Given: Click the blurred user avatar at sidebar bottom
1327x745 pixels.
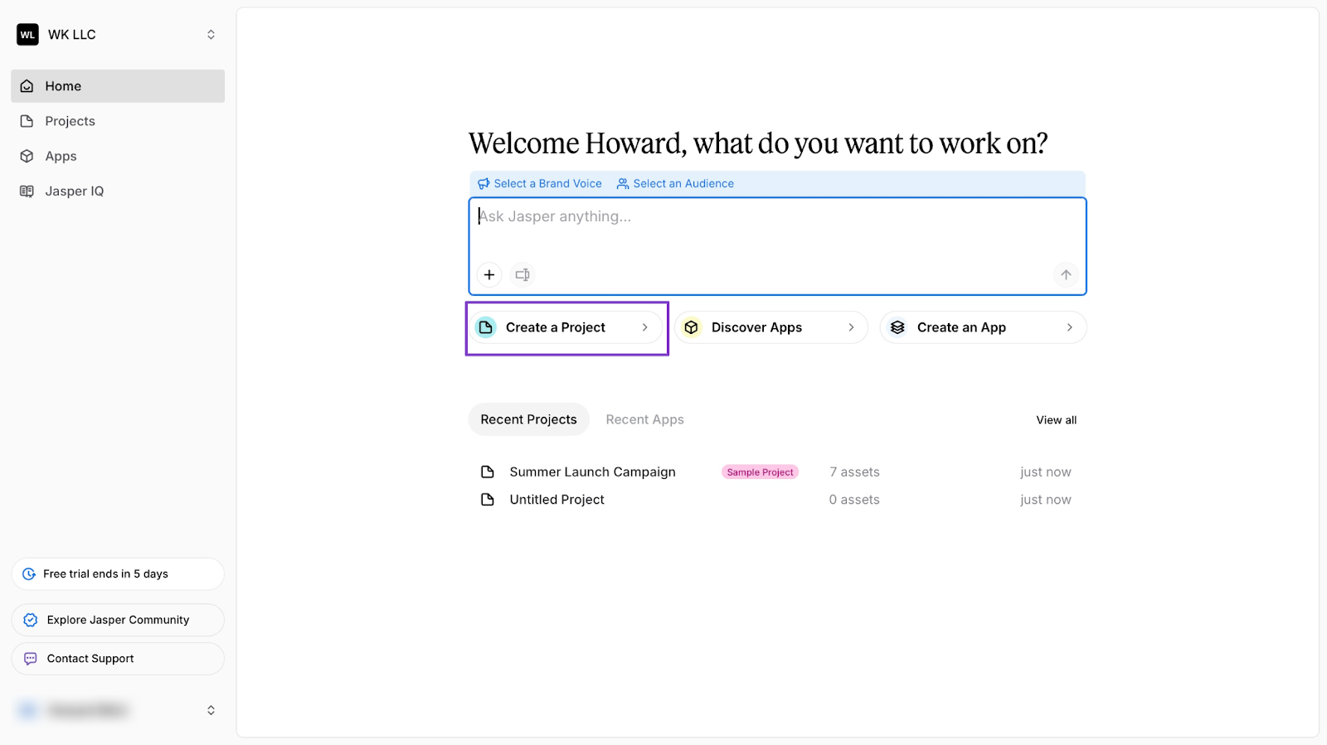Looking at the screenshot, I should coord(27,710).
